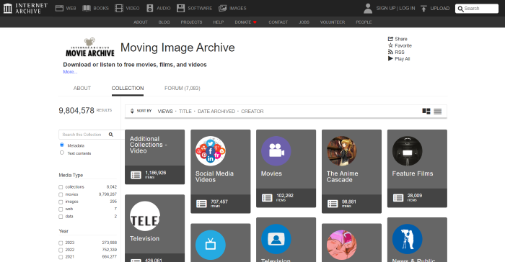505x262 pixels.
Task: Sort results by TITLE
Action: [185, 112]
